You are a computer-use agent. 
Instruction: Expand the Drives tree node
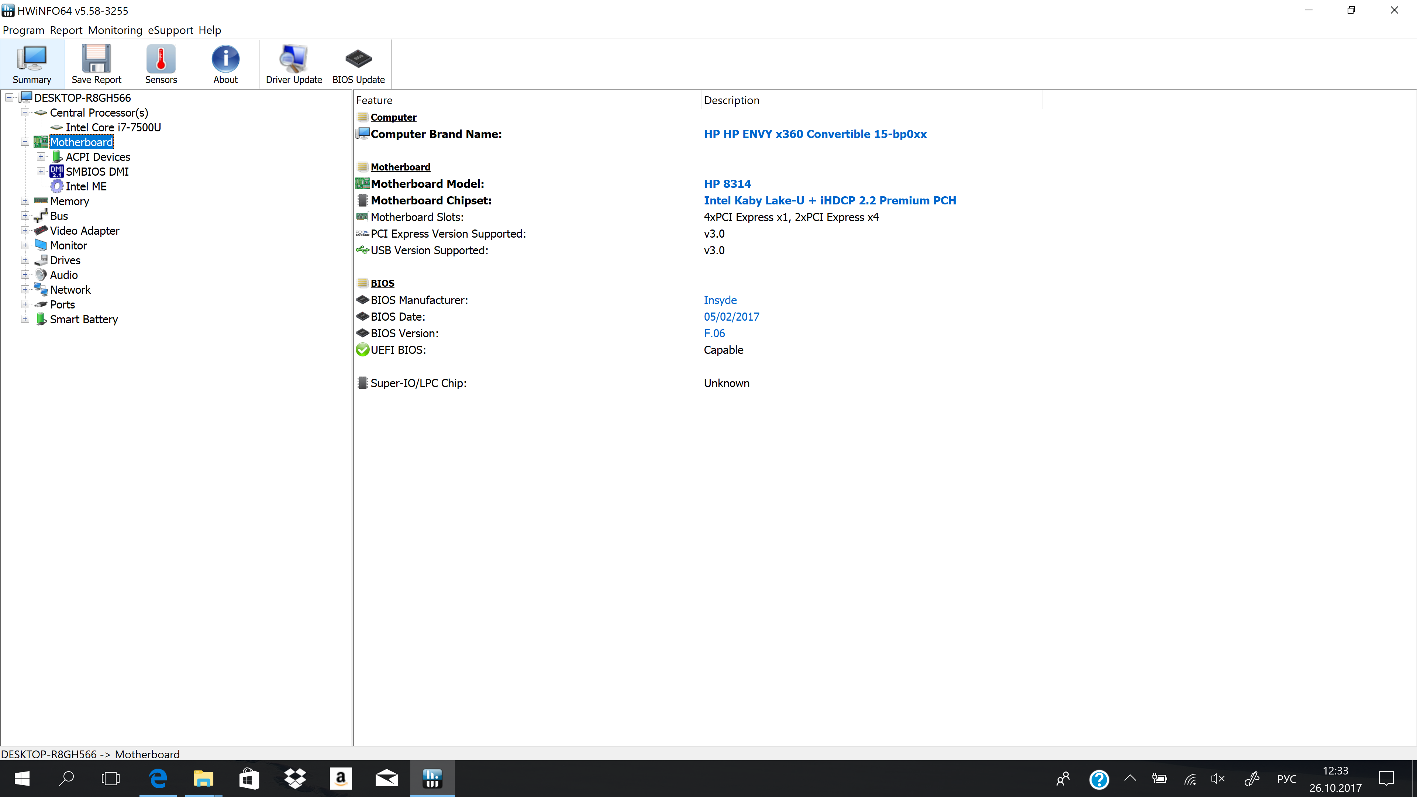coord(25,260)
